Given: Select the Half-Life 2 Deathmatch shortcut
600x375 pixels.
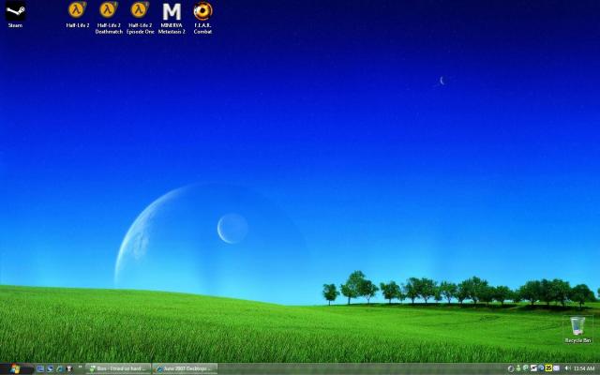Looking at the screenshot, I should click(x=109, y=18).
